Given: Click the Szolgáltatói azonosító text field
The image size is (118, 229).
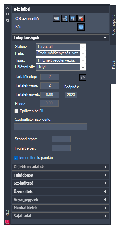Looking at the screenshot, I should [51, 127].
